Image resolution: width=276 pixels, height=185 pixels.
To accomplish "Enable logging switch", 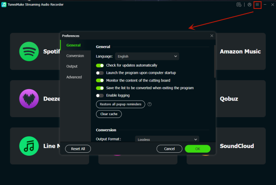I will coord(100,95).
